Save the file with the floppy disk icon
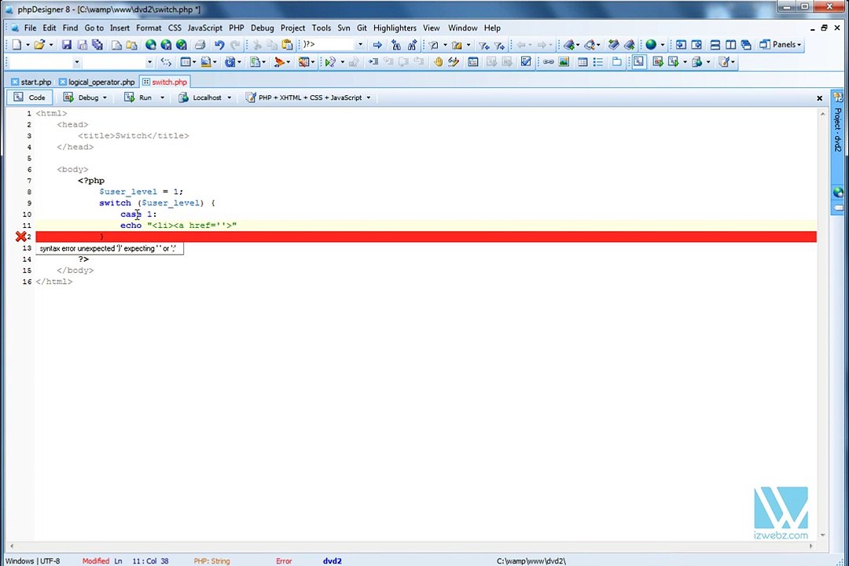This screenshot has height=566, width=849. (x=67, y=45)
